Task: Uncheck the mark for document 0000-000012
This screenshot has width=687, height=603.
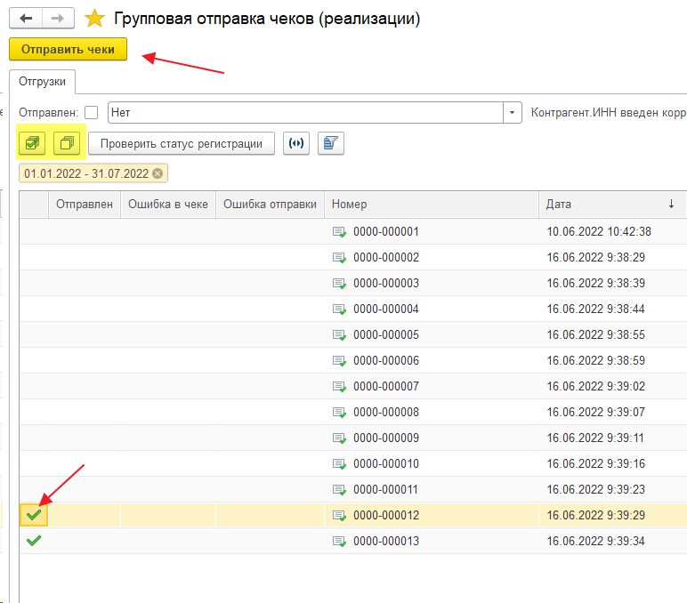Action: (34, 515)
